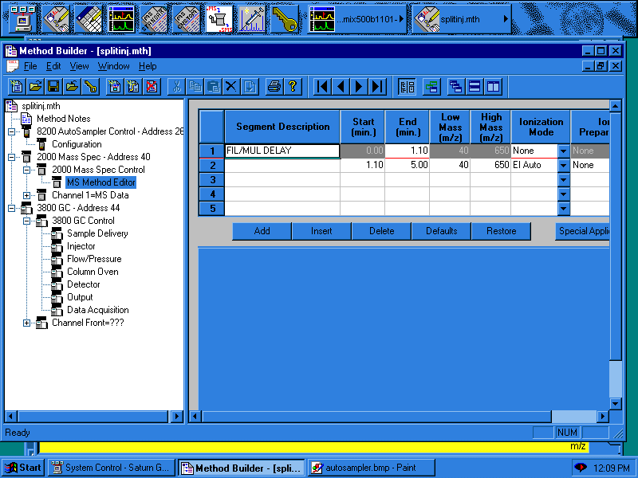The width and height of the screenshot is (638, 478).
Task: Collapse the 3800 GC Control node
Action: (x=26, y=221)
